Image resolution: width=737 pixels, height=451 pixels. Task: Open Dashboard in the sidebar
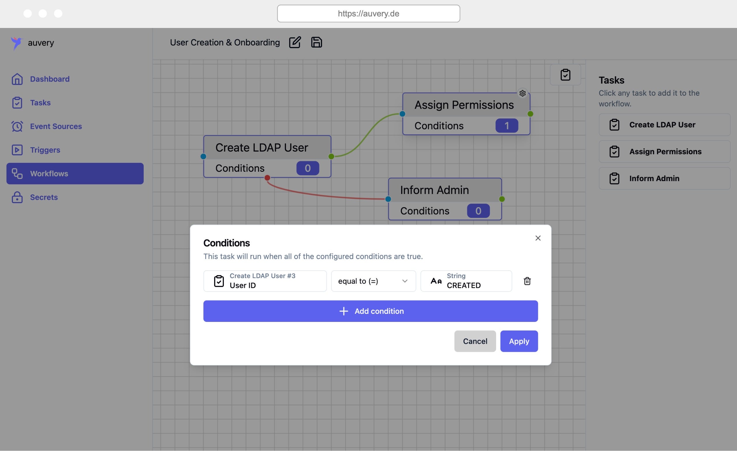pos(50,79)
